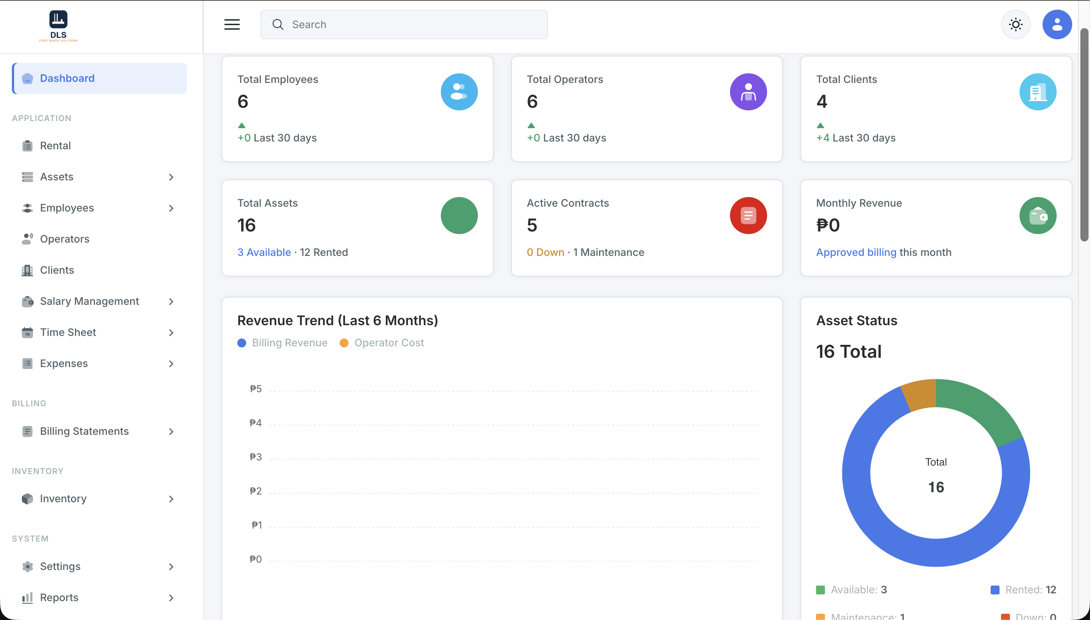Click the Time Sheet calendar icon
1090x620 pixels.
[27, 332]
